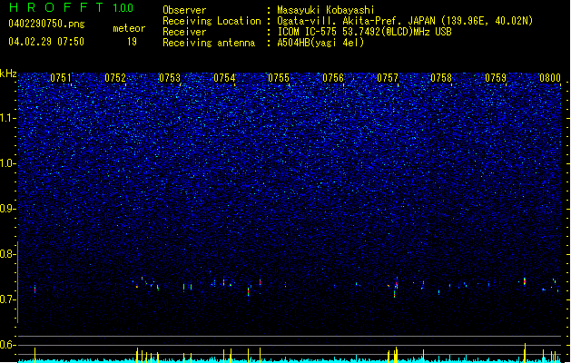Click the 0.9 kHz axis label

tap(7, 209)
